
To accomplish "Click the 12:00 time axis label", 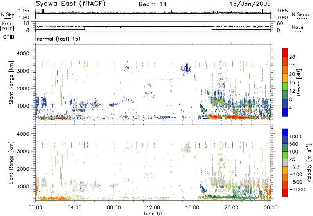I will coord(153,208).
